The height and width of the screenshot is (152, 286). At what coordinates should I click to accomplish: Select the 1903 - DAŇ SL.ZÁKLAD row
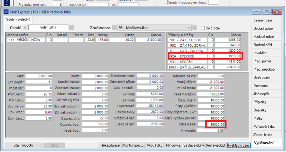click(x=204, y=67)
